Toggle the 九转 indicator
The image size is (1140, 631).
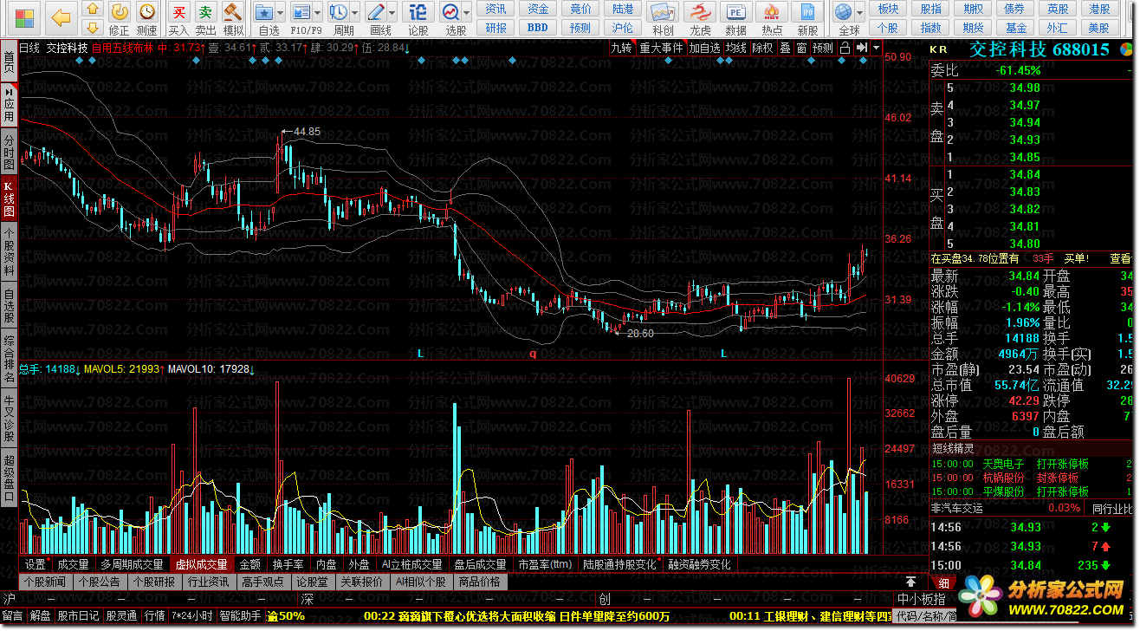point(621,48)
